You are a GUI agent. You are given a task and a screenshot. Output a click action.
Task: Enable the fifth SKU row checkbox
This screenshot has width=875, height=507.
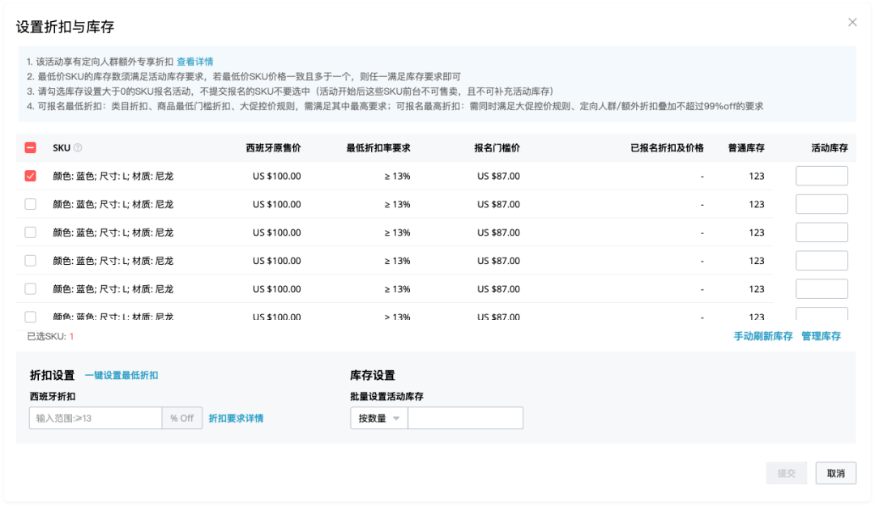tap(31, 289)
